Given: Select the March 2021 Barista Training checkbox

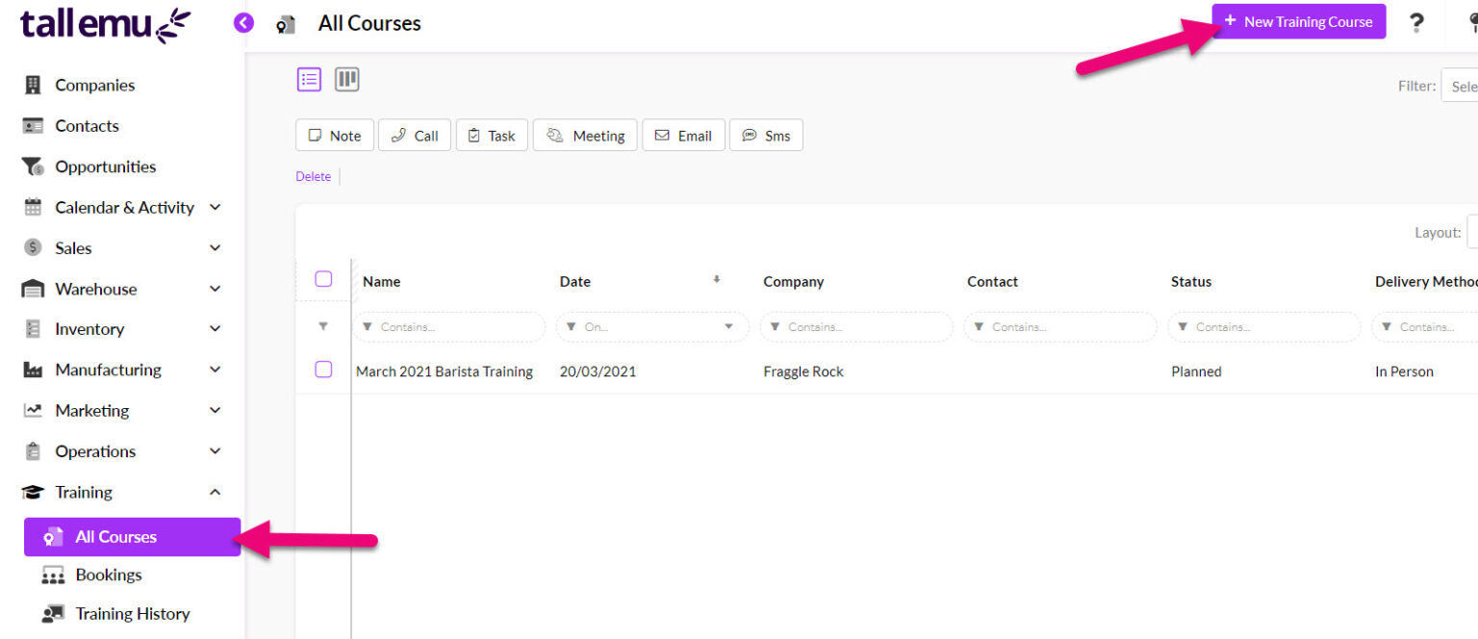Looking at the screenshot, I should (323, 370).
